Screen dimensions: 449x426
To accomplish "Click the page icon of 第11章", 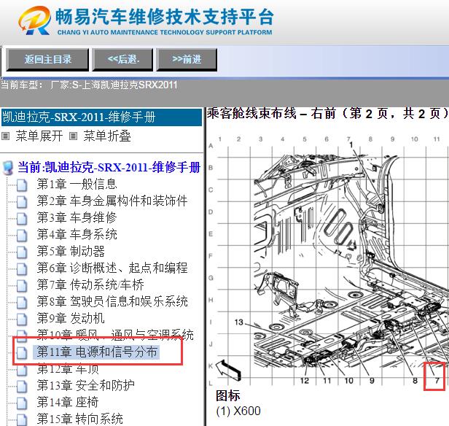I will click(22, 352).
